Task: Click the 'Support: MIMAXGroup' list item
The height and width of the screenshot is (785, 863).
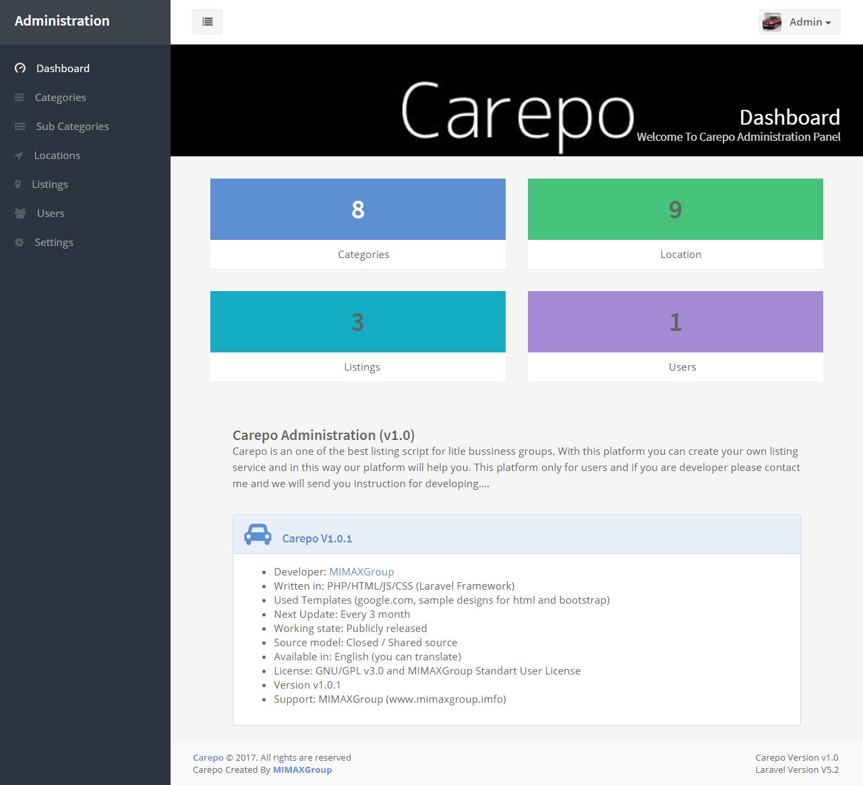Action: (390, 699)
